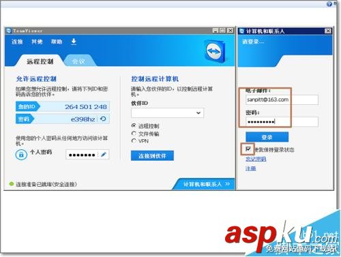This screenshot has height=257, width=341.
Task: Click the email field with sanpitt@163.com
Action: tap(282, 100)
